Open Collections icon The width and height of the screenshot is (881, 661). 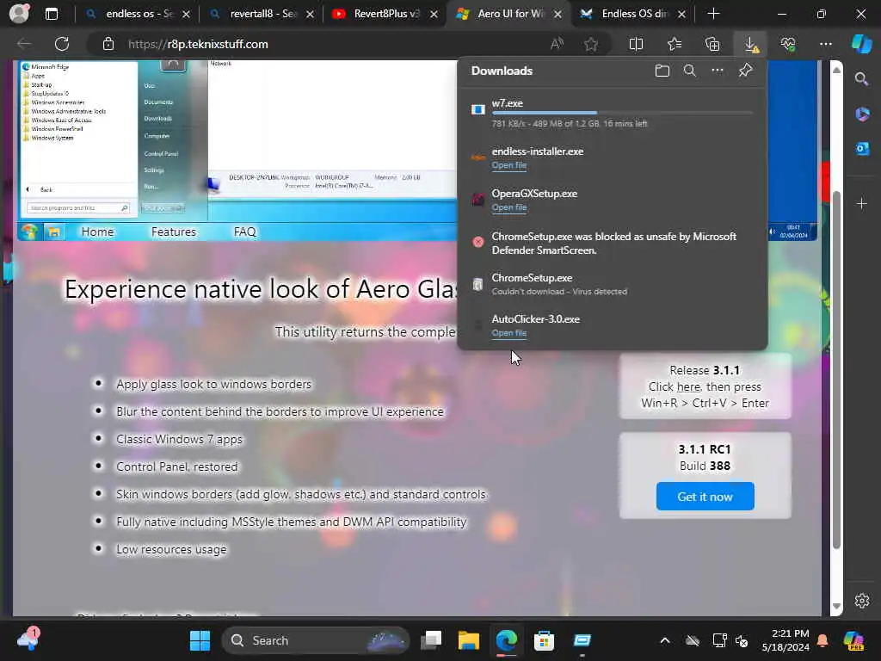pyautogui.click(x=712, y=44)
